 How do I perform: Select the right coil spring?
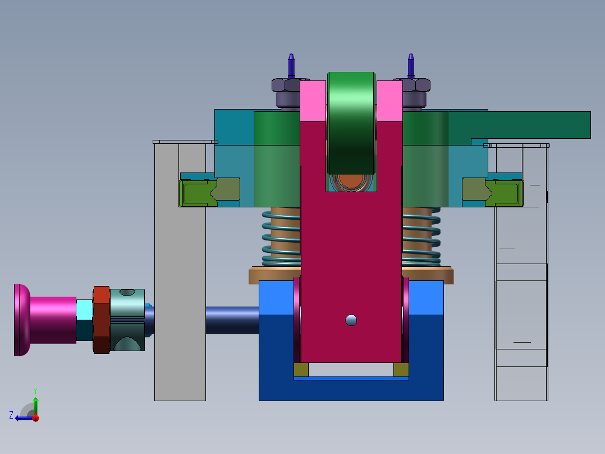tap(421, 237)
